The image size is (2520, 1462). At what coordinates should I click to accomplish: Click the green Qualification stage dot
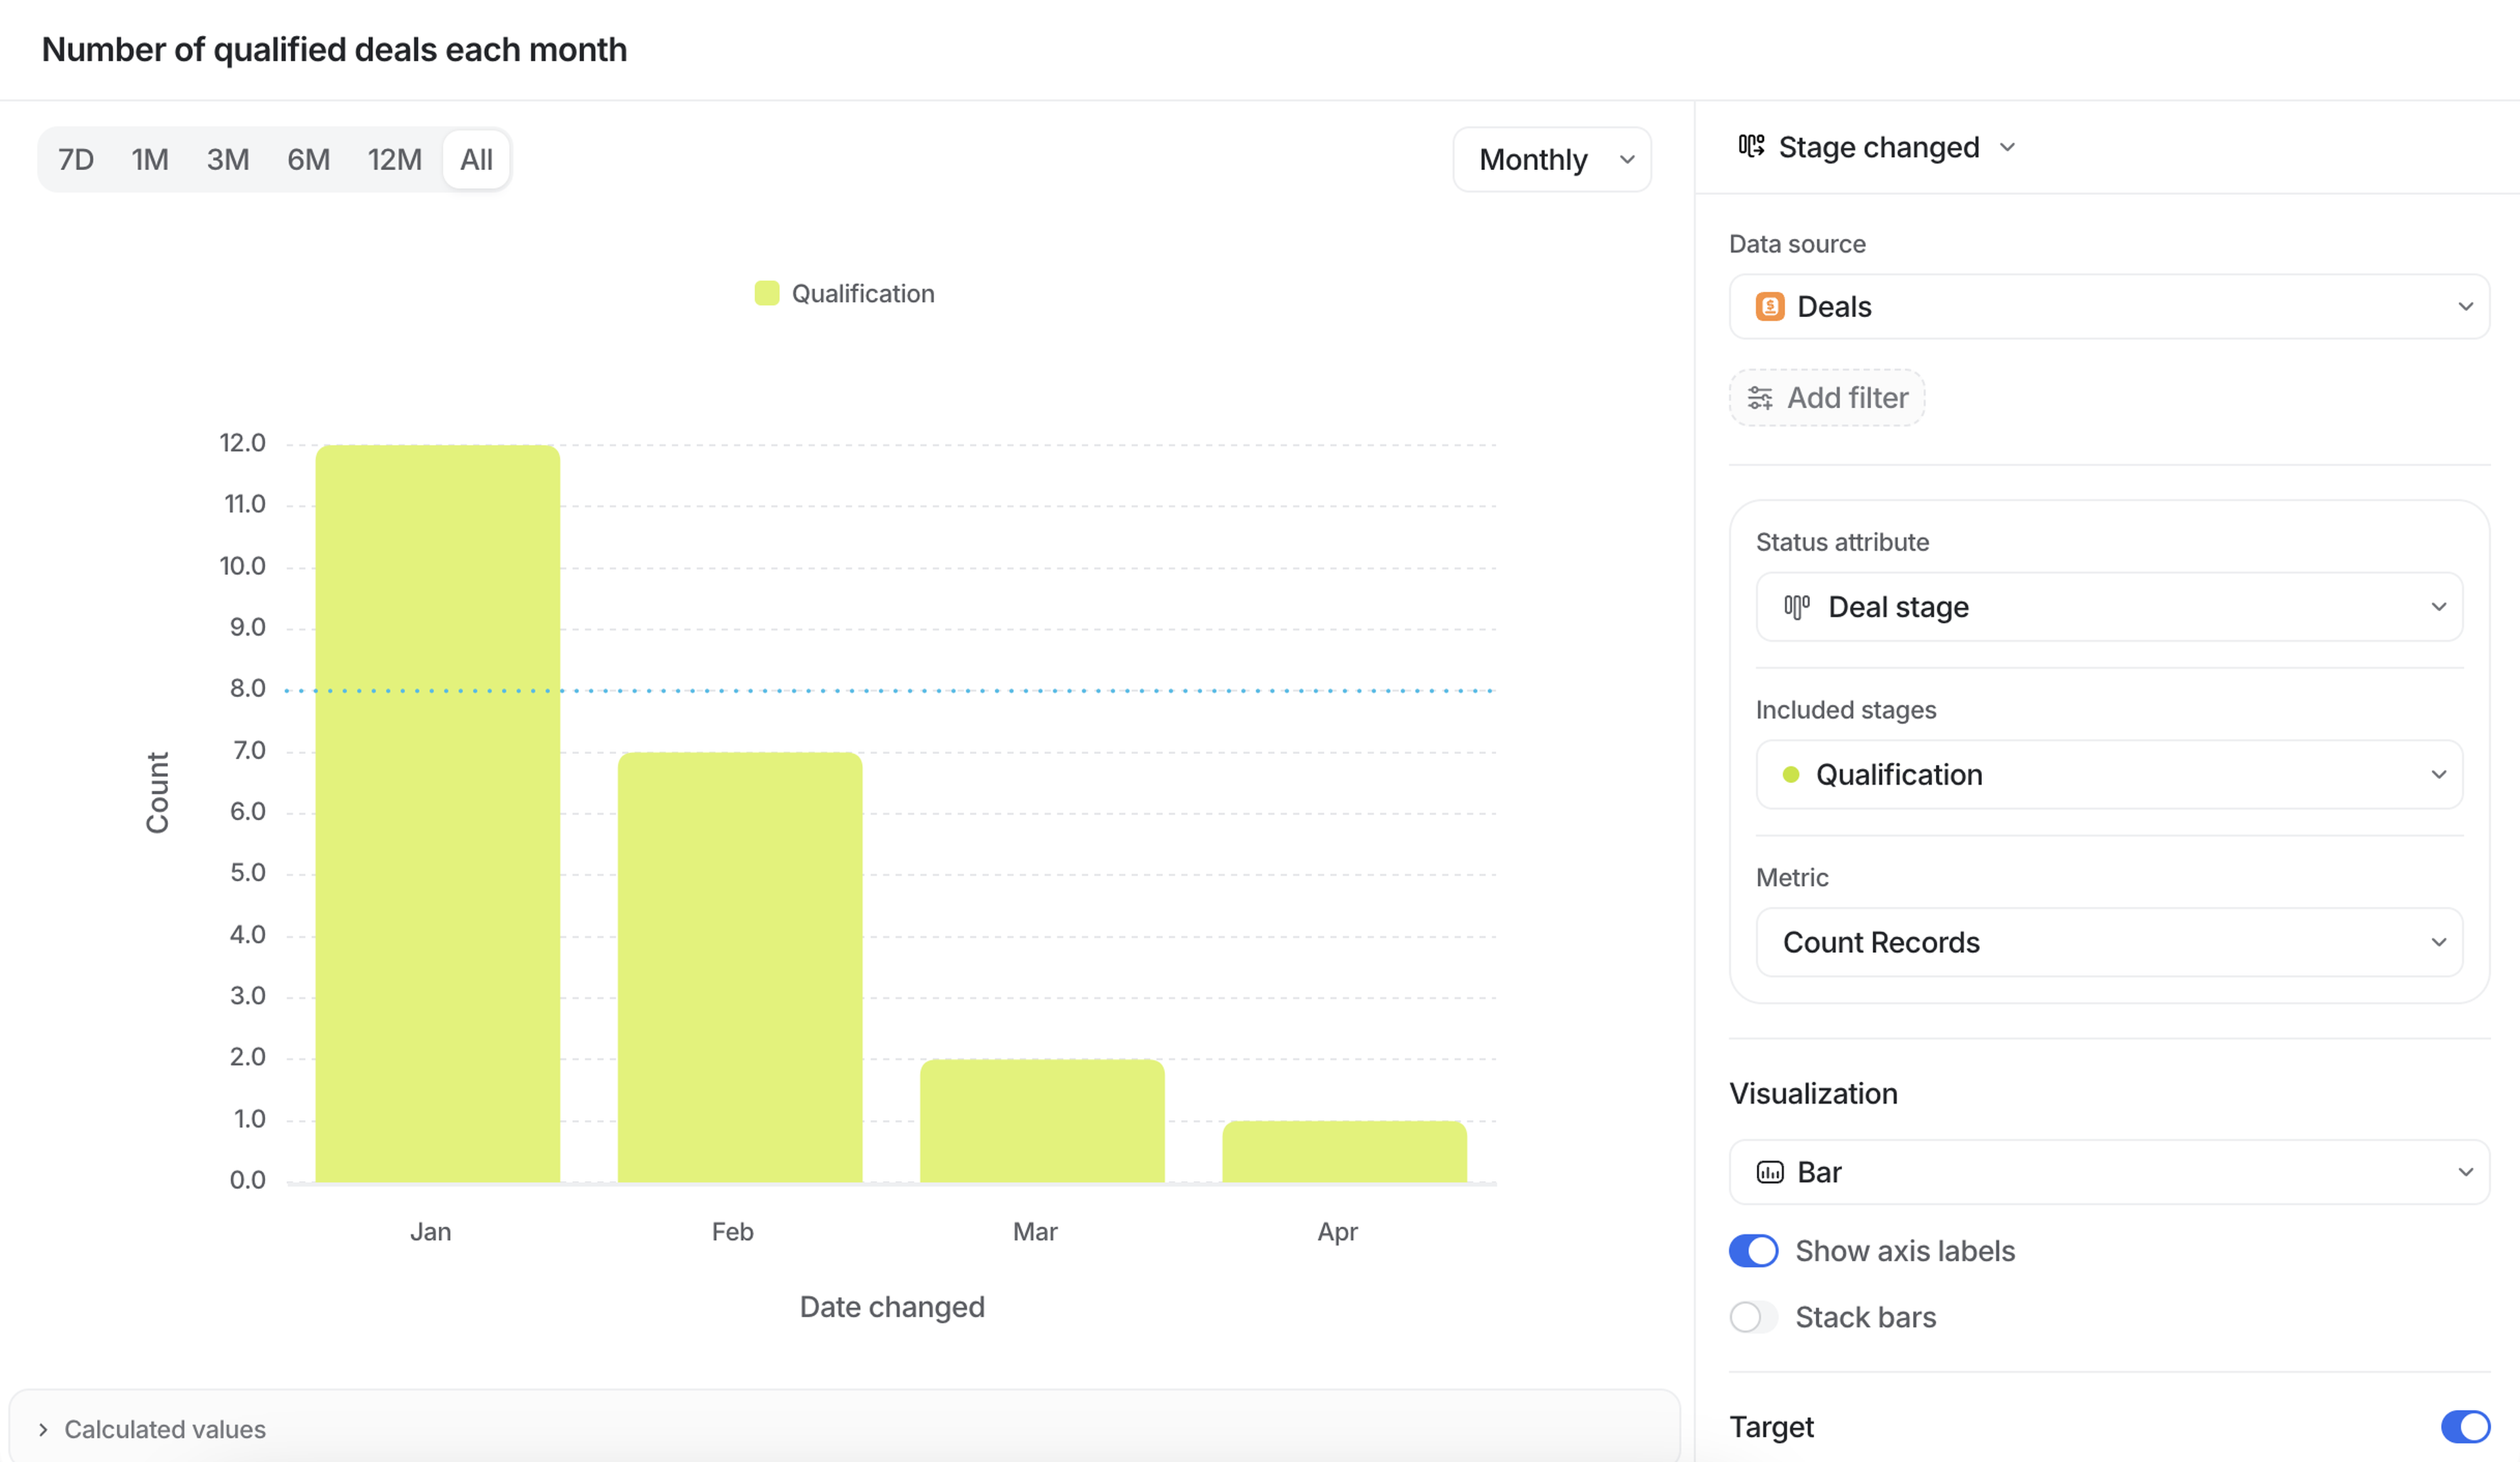coord(1790,775)
